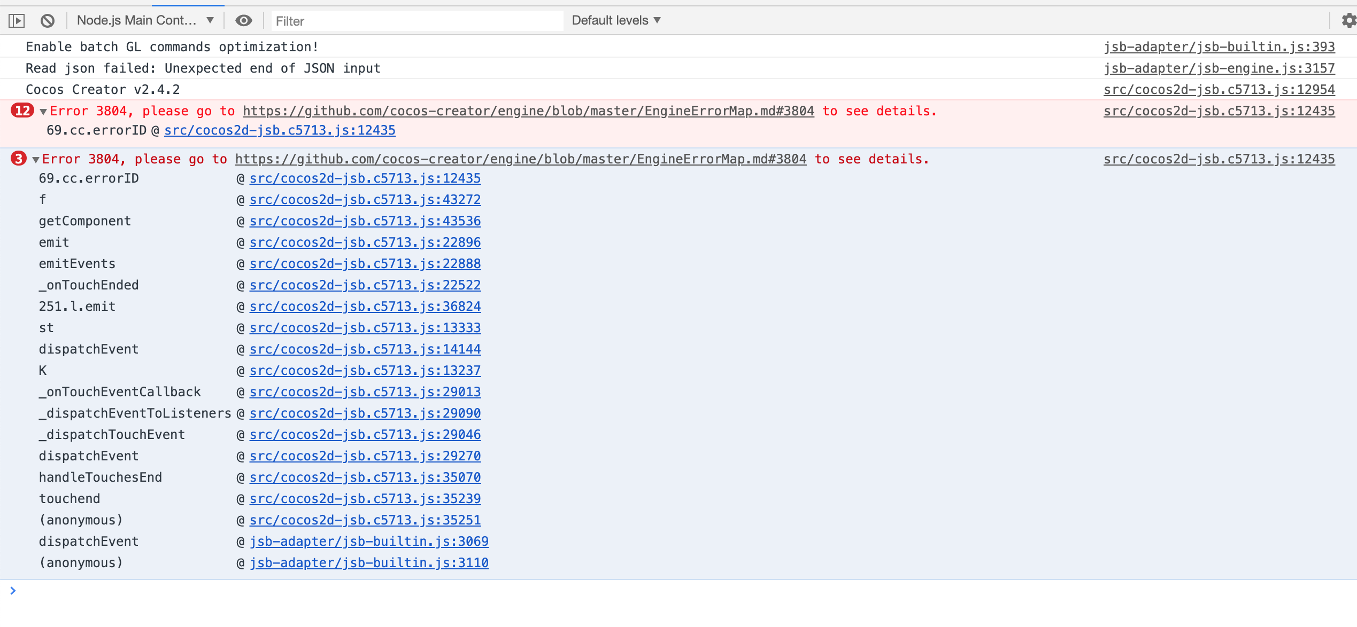Image resolution: width=1357 pixels, height=627 pixels.
Task: Click the eye live expression icon
Action: click(244, 21)
